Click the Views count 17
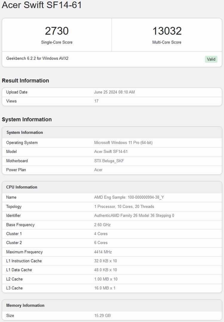 [96, 101]
